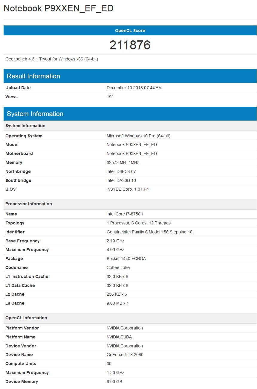Image resolution: width=257 pixels, height=389 pixels.
Task: Select the score value 211876
Action: (x=130, y=45)
